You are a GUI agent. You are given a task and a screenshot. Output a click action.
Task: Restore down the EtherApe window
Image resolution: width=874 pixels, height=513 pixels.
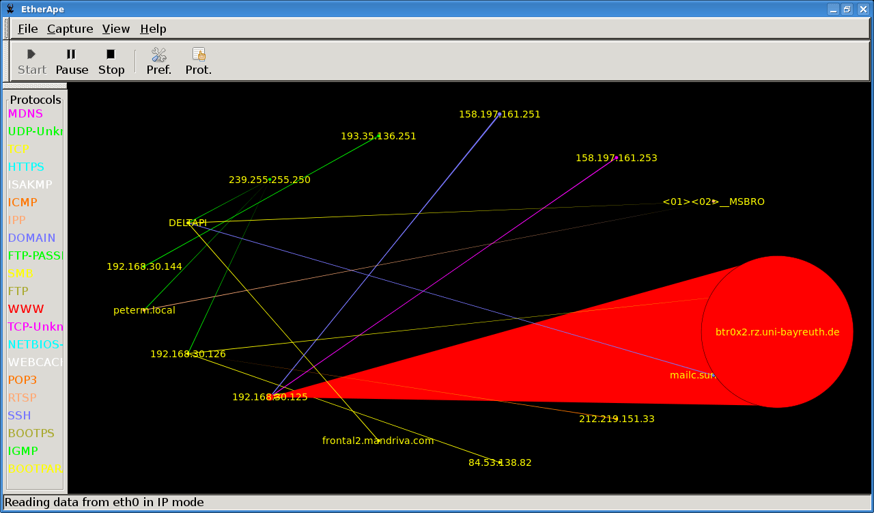click(x=847, y=9)
